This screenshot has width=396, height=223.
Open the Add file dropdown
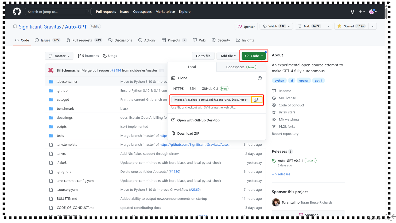click(x=228, y=56)
